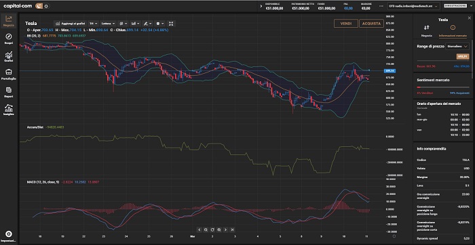Zoom out the chart with magnifier minus
Screen dimensions: 475x245
pyautogui.click(x=206, y=229)
